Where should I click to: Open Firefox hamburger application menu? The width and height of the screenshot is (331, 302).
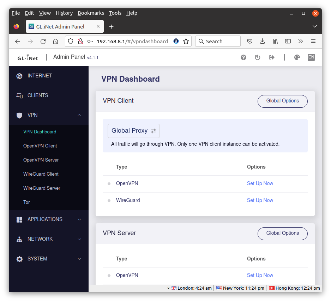tap(313, 41)
